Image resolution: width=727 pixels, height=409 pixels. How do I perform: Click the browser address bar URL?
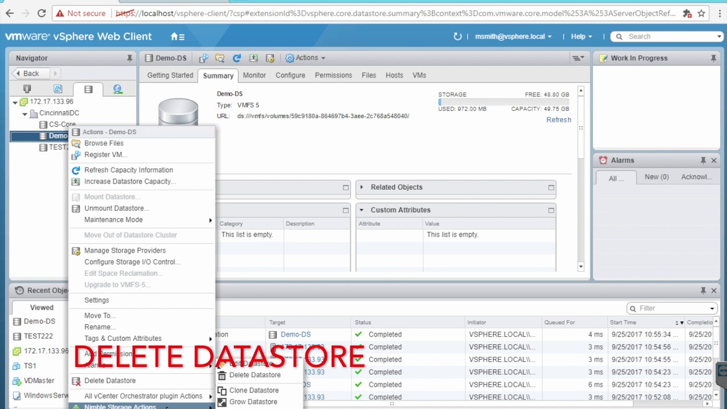point(395,13)
